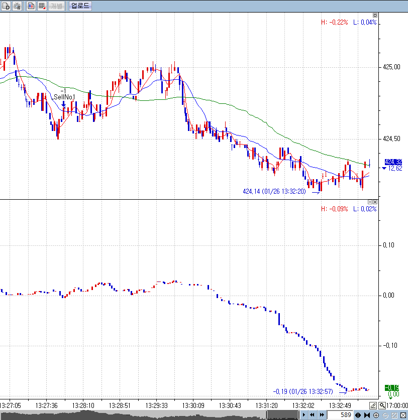This screenshot has width=408, height=420.
Task: Maximize the upper price chart pane
Action: [374, 15]
